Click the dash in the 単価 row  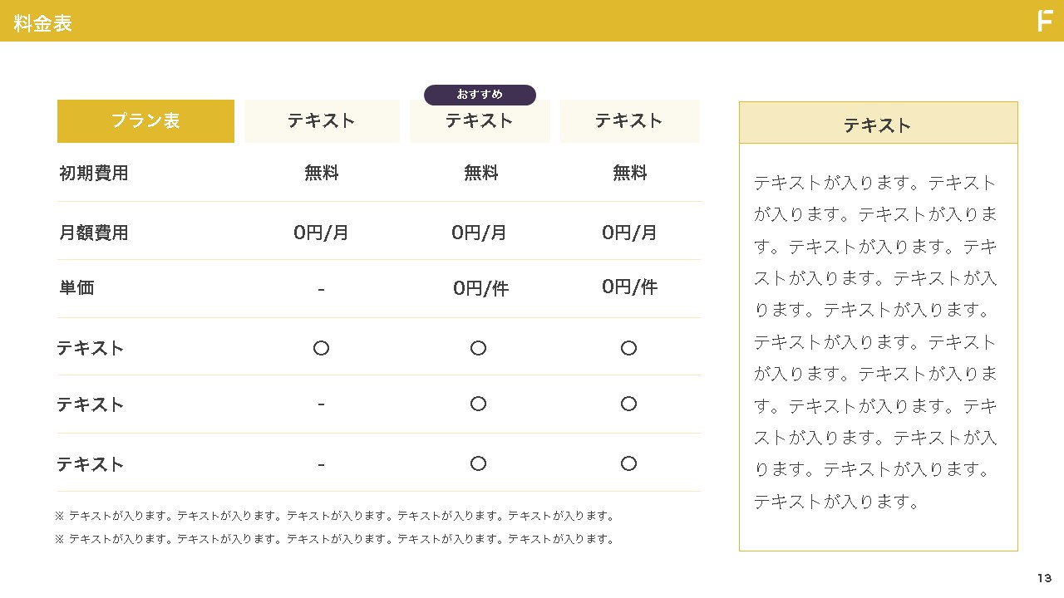pyautogui.click(x=321, y=290)
